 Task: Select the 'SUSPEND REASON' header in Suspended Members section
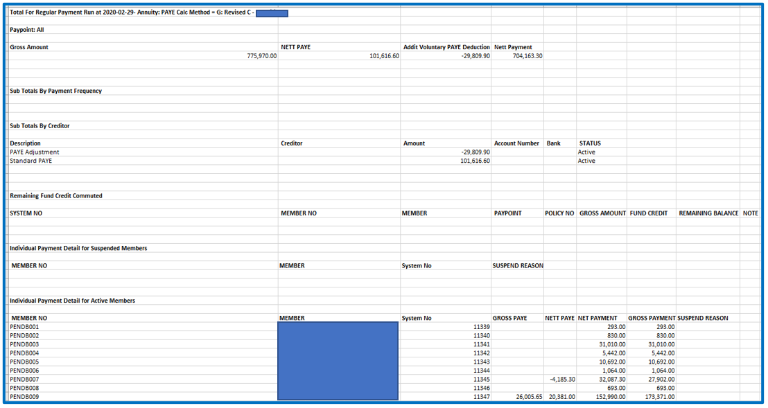click(x=518, y=265)
